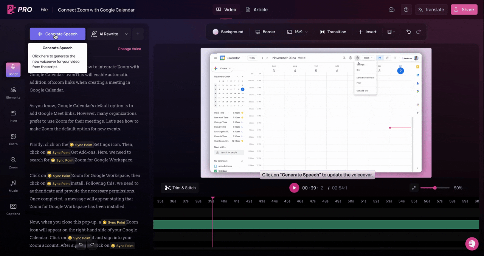Screen dimensions: 484x256
Task: Play the video with the pink play button
Action: click(x=294, y=188)
